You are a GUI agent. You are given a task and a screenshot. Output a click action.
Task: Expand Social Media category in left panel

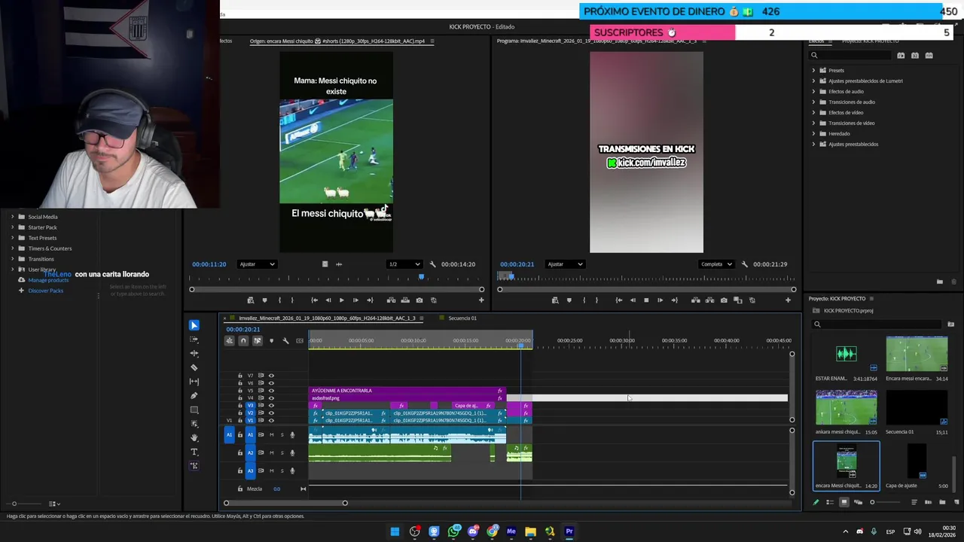pos(12,217)
